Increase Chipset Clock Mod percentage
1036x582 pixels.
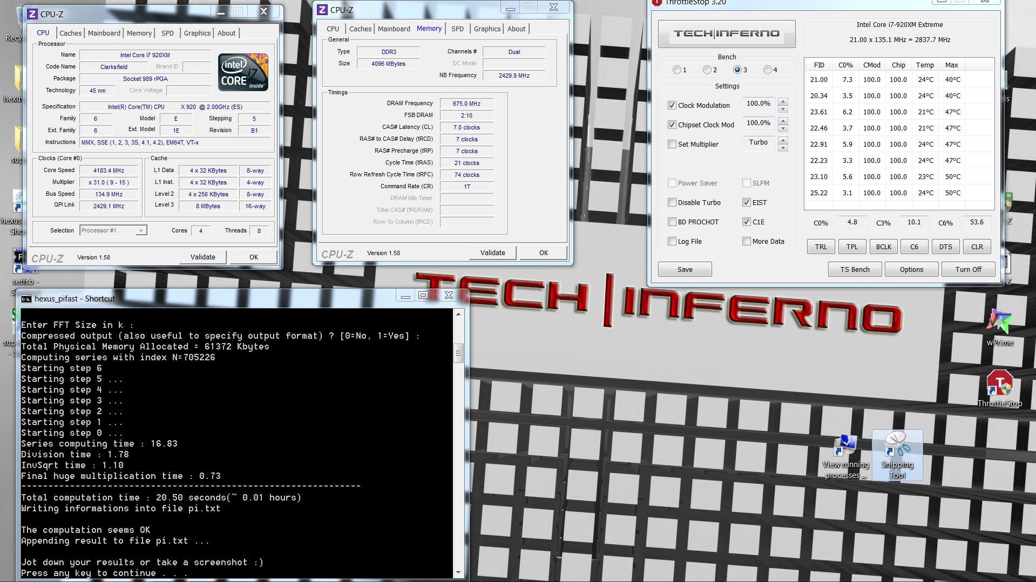(783, 121)
